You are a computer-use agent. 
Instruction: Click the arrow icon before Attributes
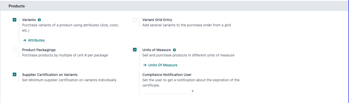click(x=25, y=40)
